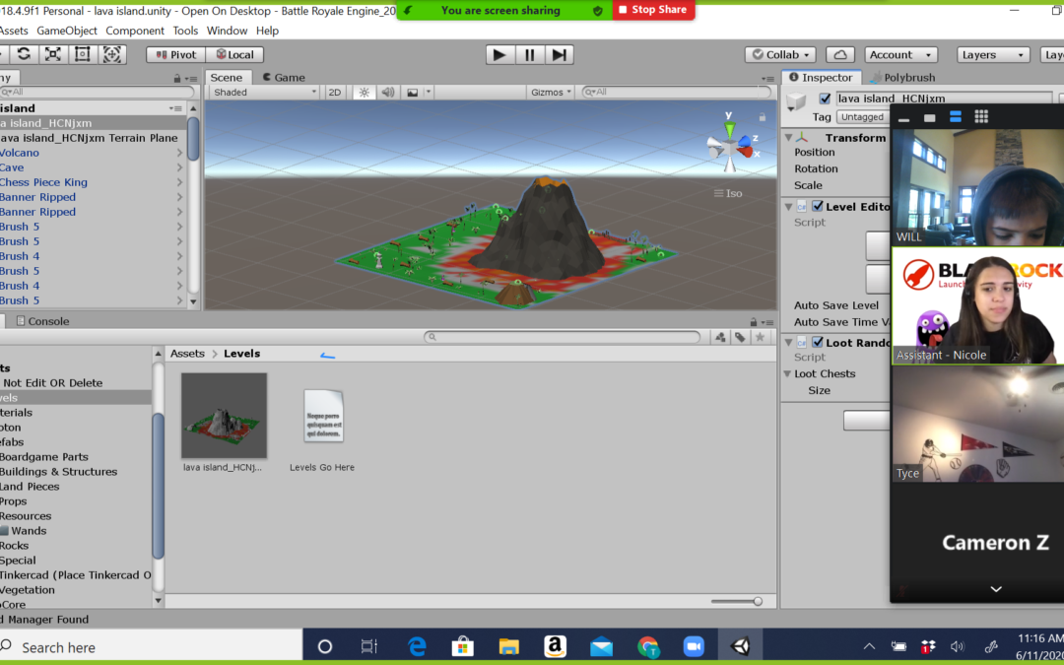The width and height of the screenshot is (1064, 665).
Task: Open the Shaded draw mode dropdown
Action: pyautogui.click(x=264, y=93)
